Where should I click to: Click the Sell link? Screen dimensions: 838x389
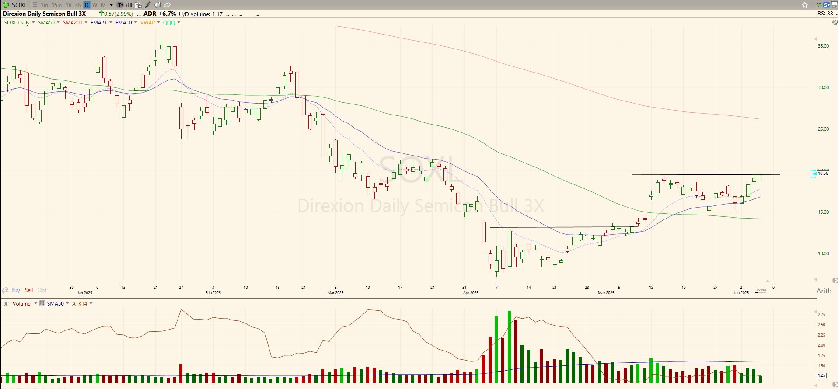pos(29,290)
